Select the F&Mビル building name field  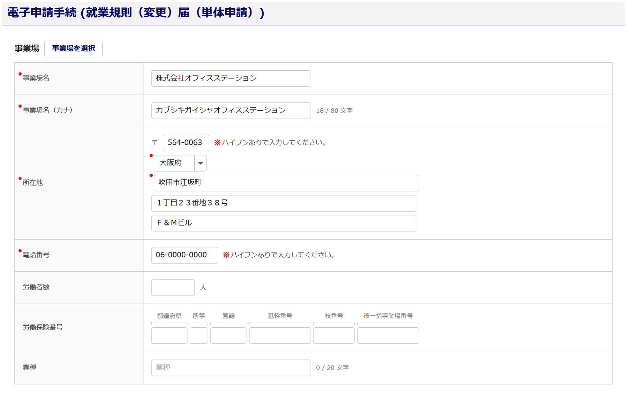tap(283, 223)
